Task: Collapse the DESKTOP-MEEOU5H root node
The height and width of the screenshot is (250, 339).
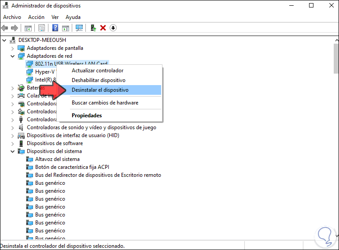Action: pyautogui.click(x=4, y=40)
